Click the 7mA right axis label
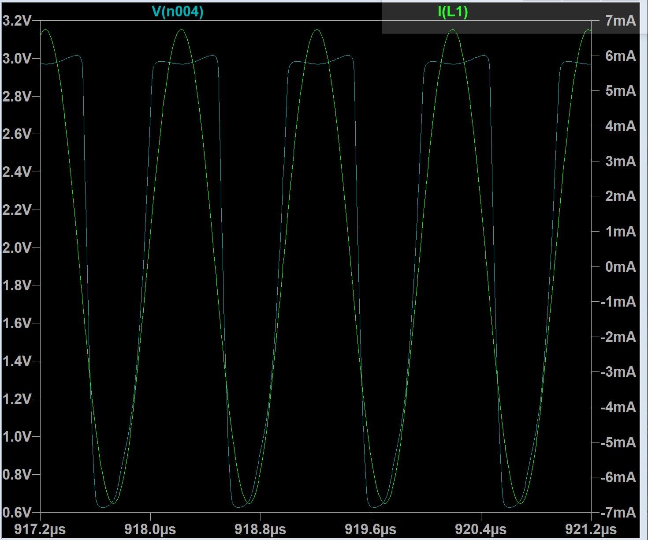The image size is (648, 540). tap(621, 20)
